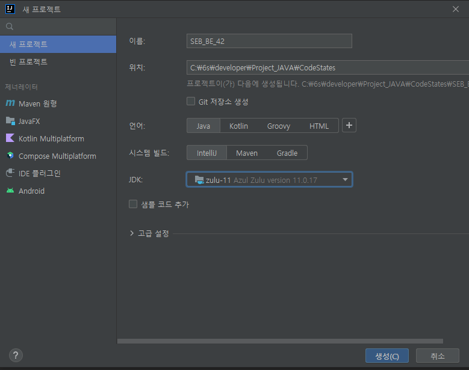This screenshot has height=370, width=469.
Task: Click the sidebar search field
Action: (x=58, y=26)
